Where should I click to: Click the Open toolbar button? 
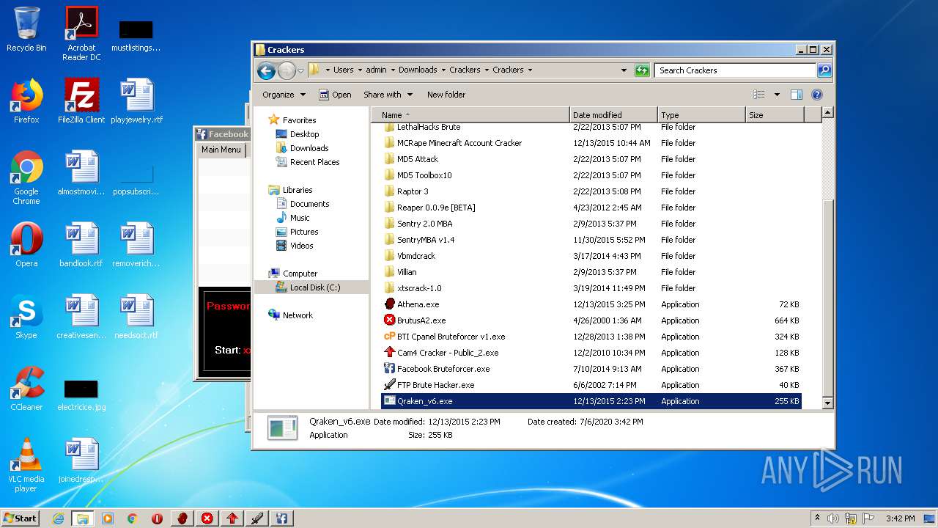pyautogui.click(x=336, y=95)
